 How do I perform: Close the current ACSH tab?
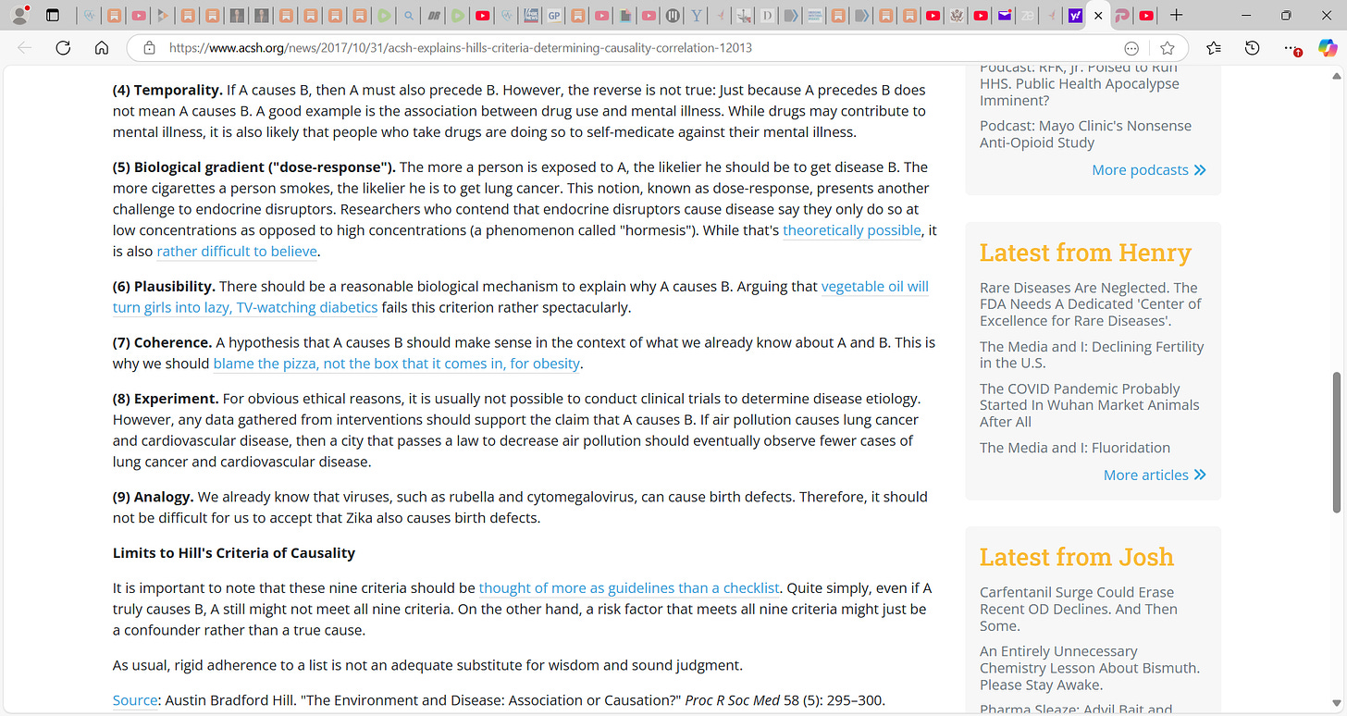tap(1098, 16)
